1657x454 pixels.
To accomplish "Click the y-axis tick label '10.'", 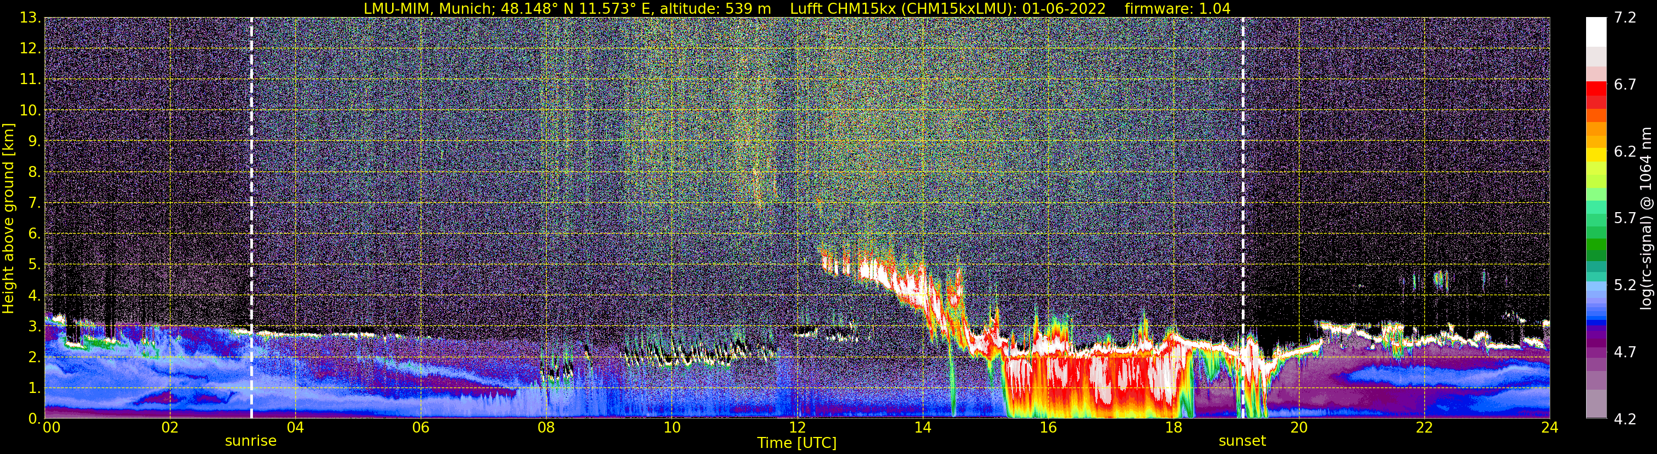I will (x=30, y=110).
